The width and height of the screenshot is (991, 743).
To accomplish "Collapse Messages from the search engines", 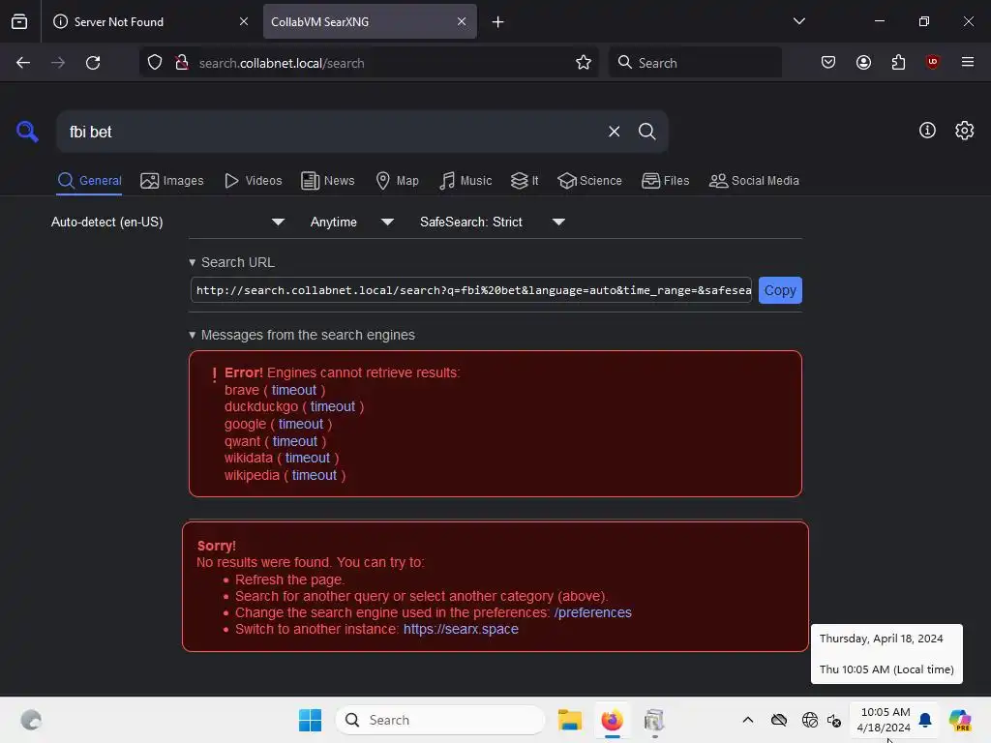I will [302, 335].
